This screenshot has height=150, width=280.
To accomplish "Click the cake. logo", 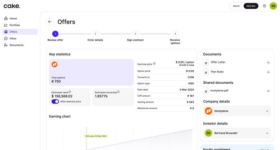I will click(x=12, y=6).
